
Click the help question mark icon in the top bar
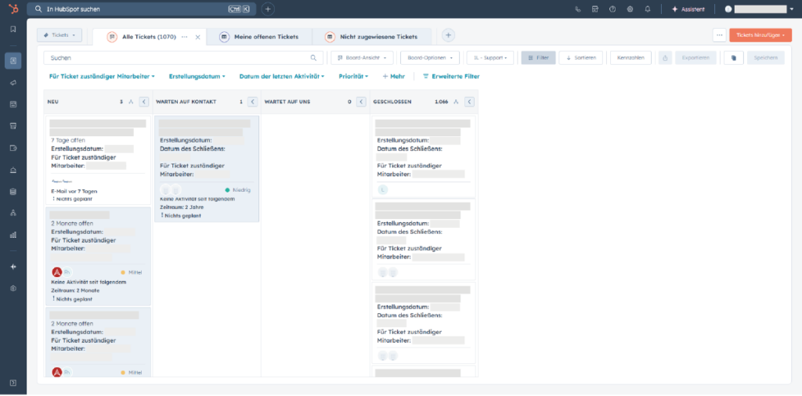coord(612,9)
